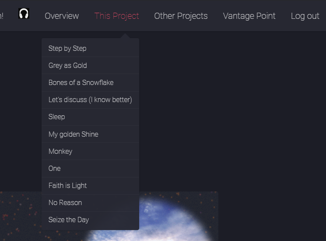This screenshot has width=326, height=241.
Task: Click the Log out link
Action: pyautogui.click(x=305, y=16)
